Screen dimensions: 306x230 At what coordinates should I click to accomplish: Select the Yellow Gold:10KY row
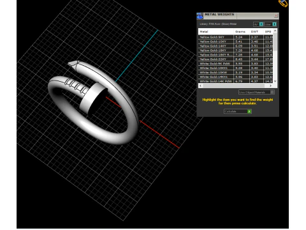[236, 42]
